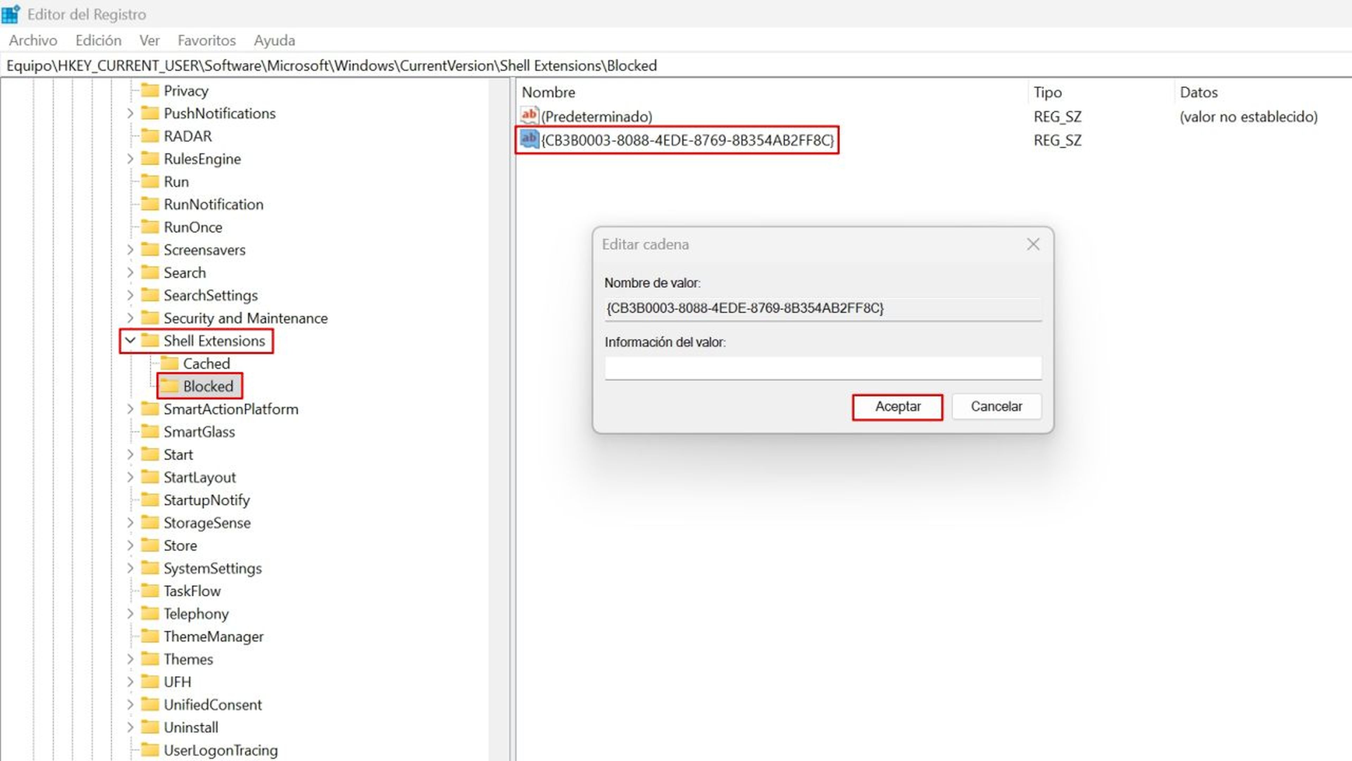The image size is (1352, 761).
Task: Click the Datos column header
Action: tap(1198, 92)
